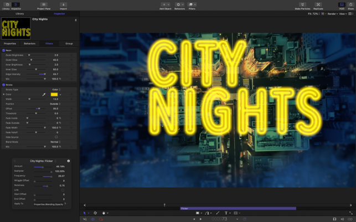356x222 pixels.
Task: Click the Import icon in the toolbar
Action: point(63,5)
